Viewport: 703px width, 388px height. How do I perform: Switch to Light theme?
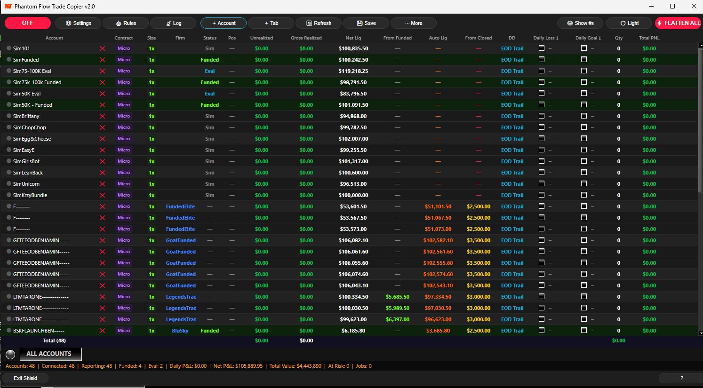(629, 23)
